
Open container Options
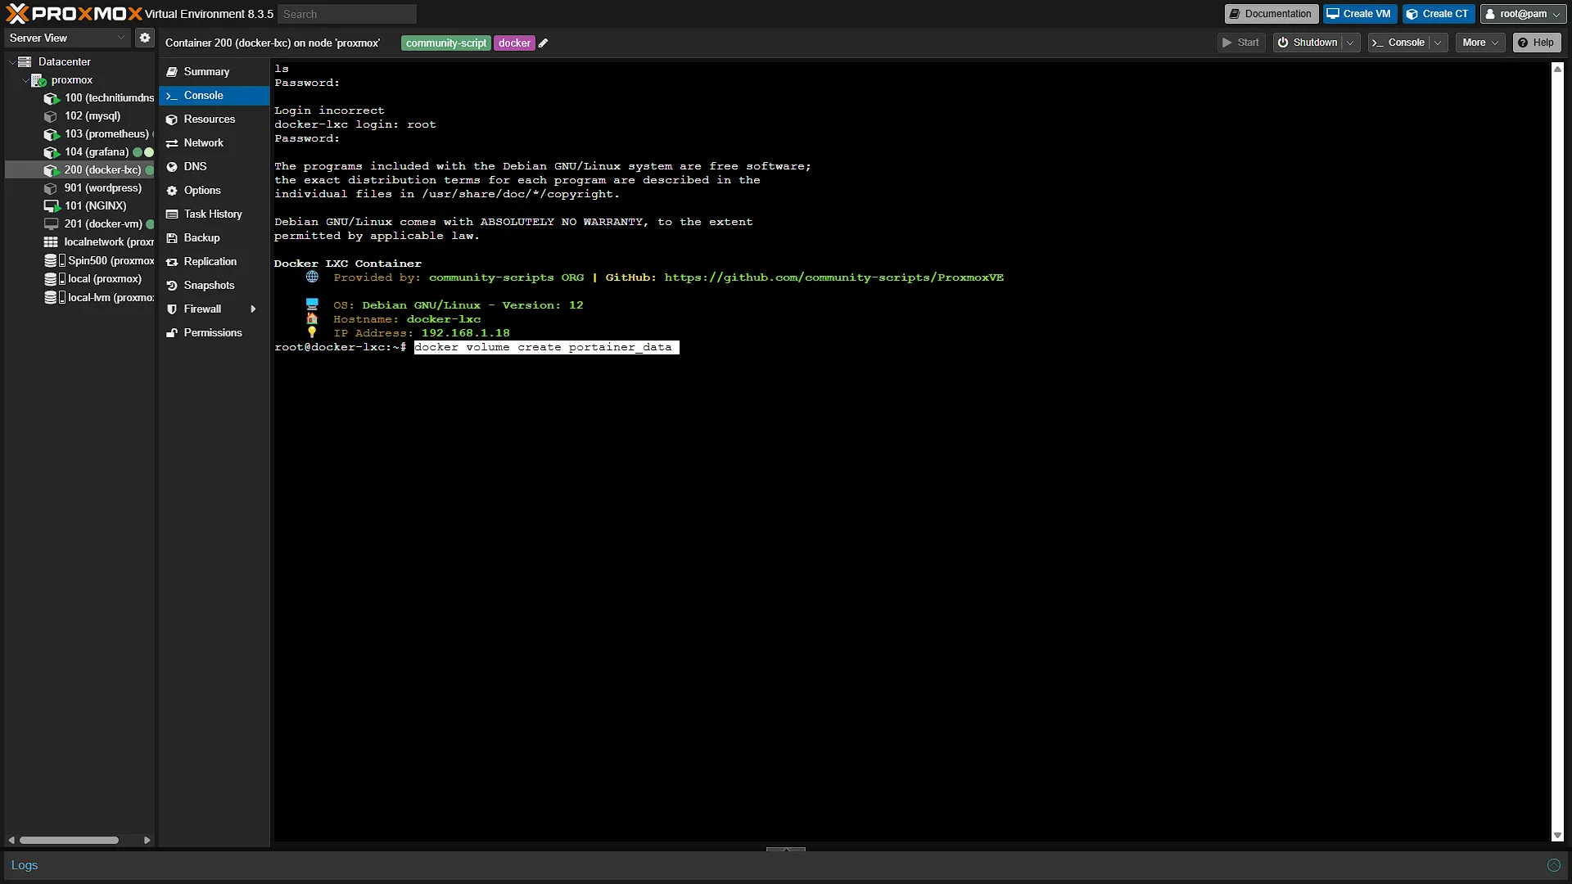coord(214,191)
